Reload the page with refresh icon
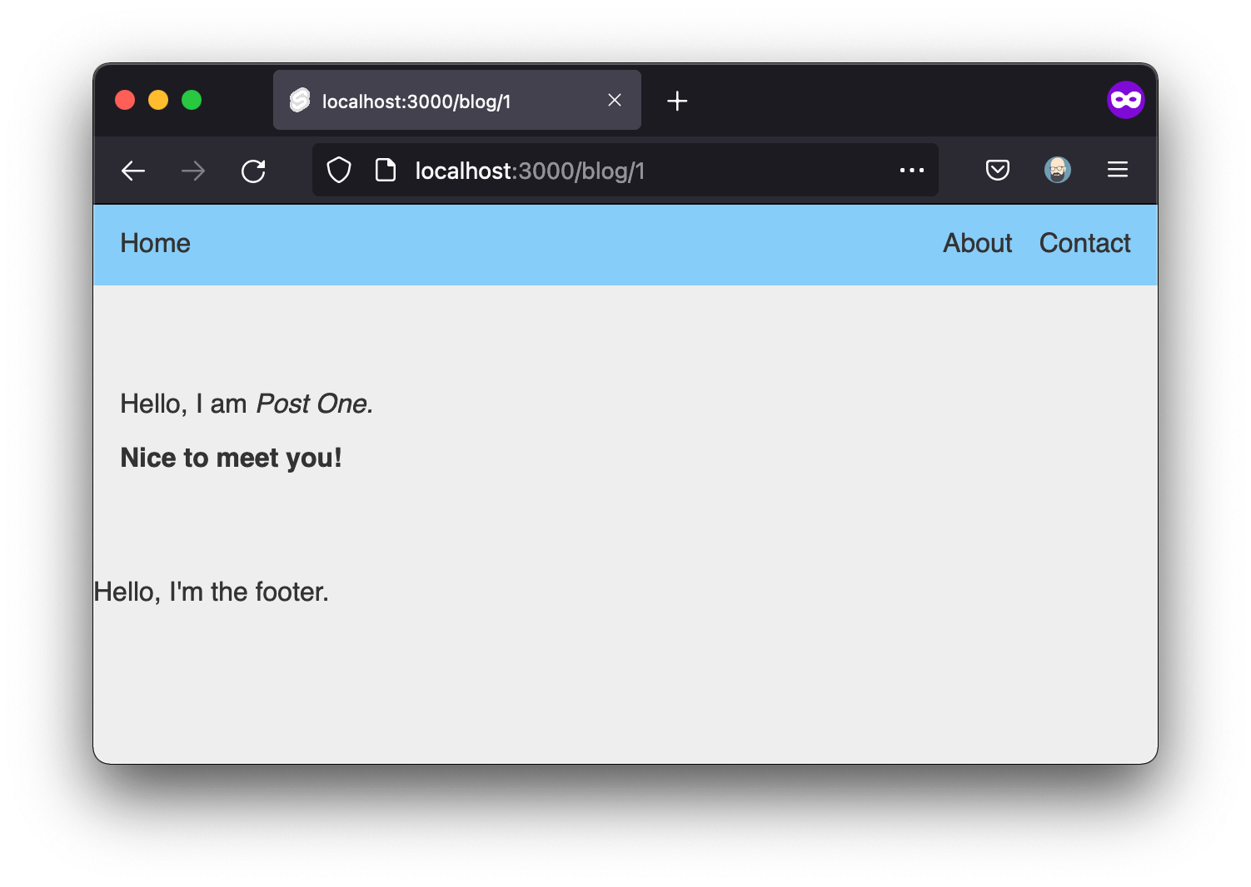Screen dimensions: 1251x887 [x=253, y=171]
